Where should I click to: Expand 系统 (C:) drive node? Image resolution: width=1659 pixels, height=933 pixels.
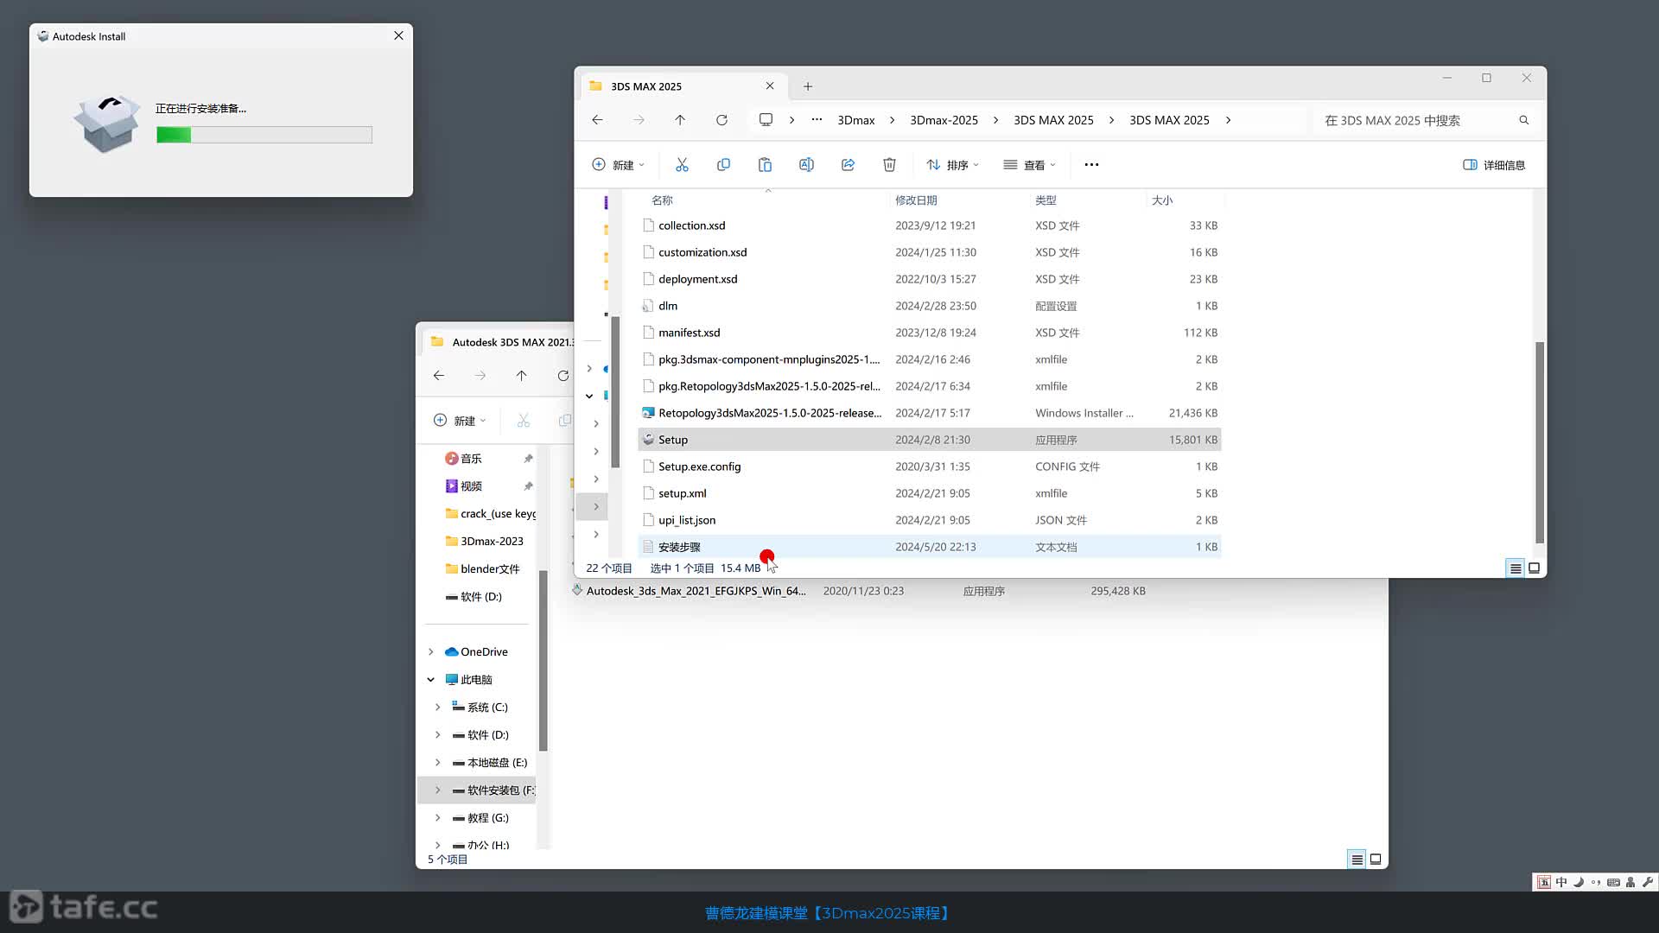tap(437, 708)
